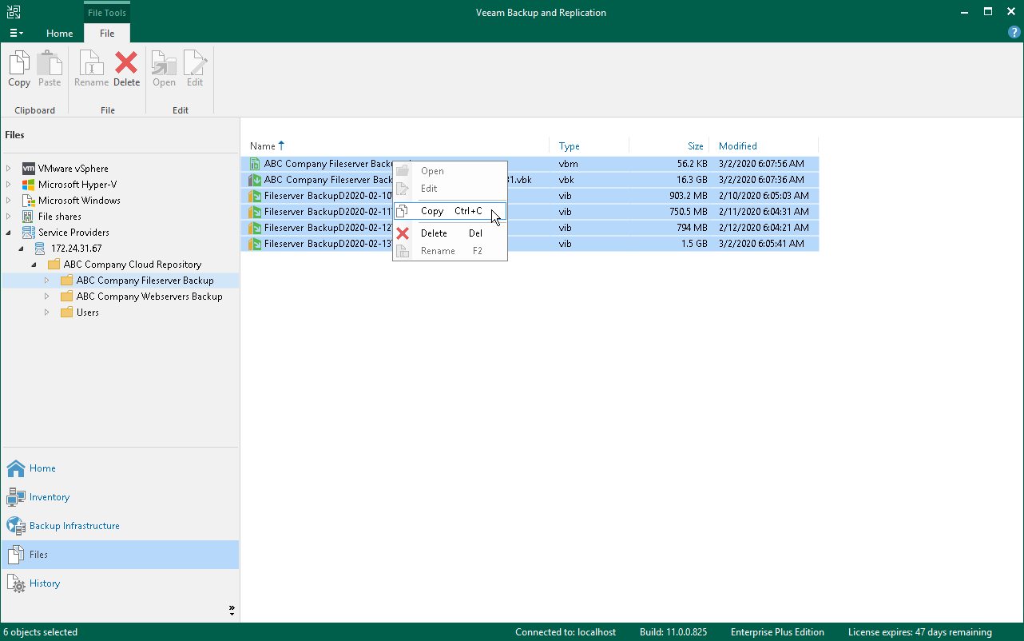
Task: Click the Enterprise Plus Edition status text
Action: click(x=777, y=632)
